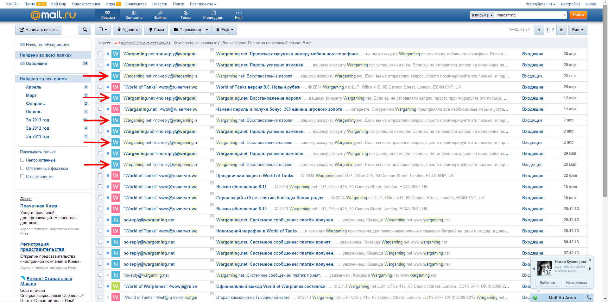Viewport: 608px width, 302px height.
Task: Open the Темы tab
Action: pos(186,15)
